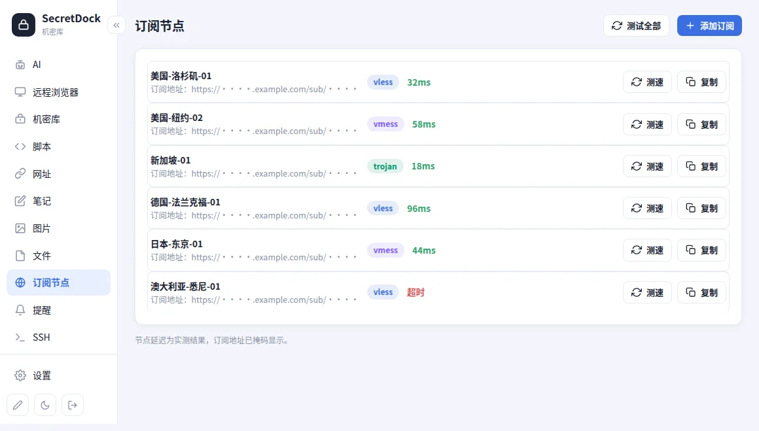759x431 pixels.
Task: Run 测速 for 新加坡-01
Action: tap(647, 166)
